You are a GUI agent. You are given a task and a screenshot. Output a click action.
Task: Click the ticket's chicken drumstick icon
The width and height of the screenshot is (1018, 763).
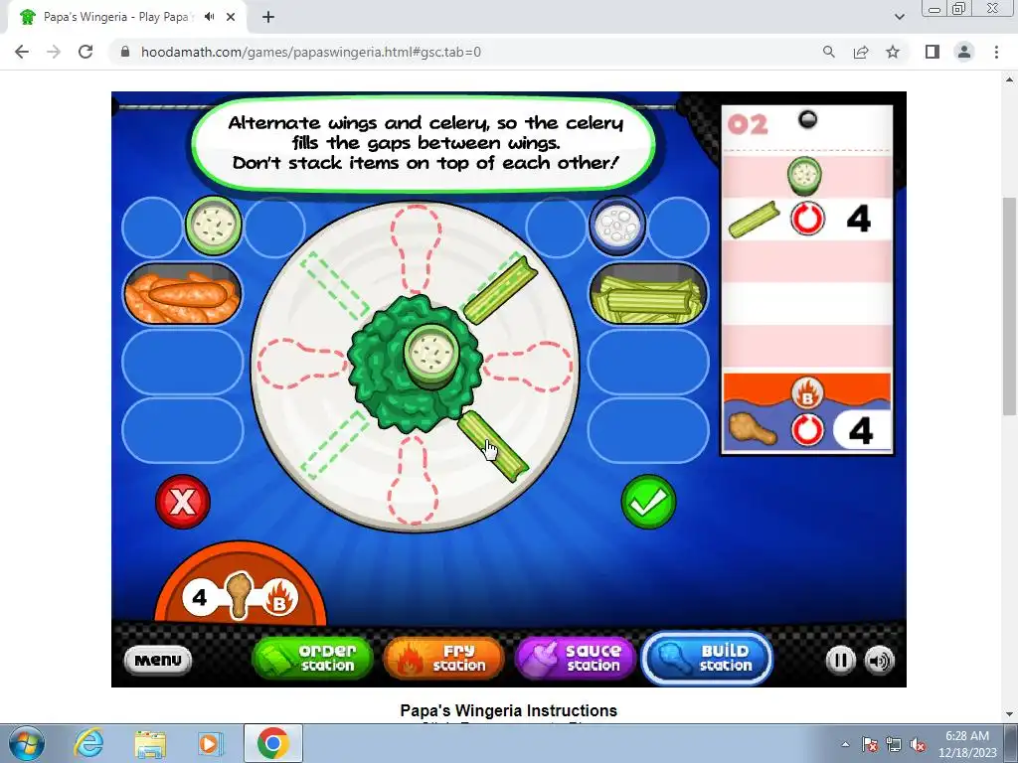click(752, 429)
